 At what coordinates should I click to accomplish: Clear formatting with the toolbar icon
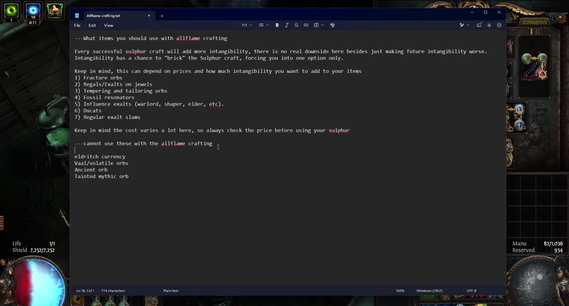(332, 25)
